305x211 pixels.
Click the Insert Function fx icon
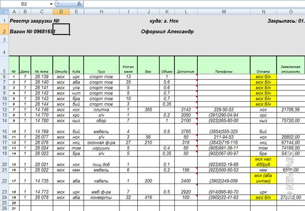pyautogui.click(x=77, y=4)
